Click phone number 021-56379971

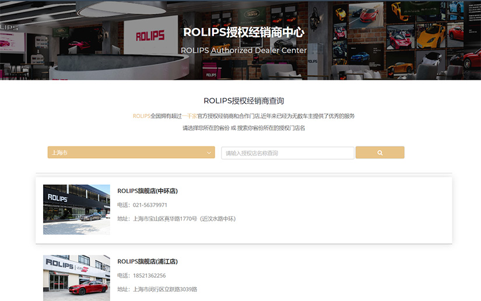point(150,205)
